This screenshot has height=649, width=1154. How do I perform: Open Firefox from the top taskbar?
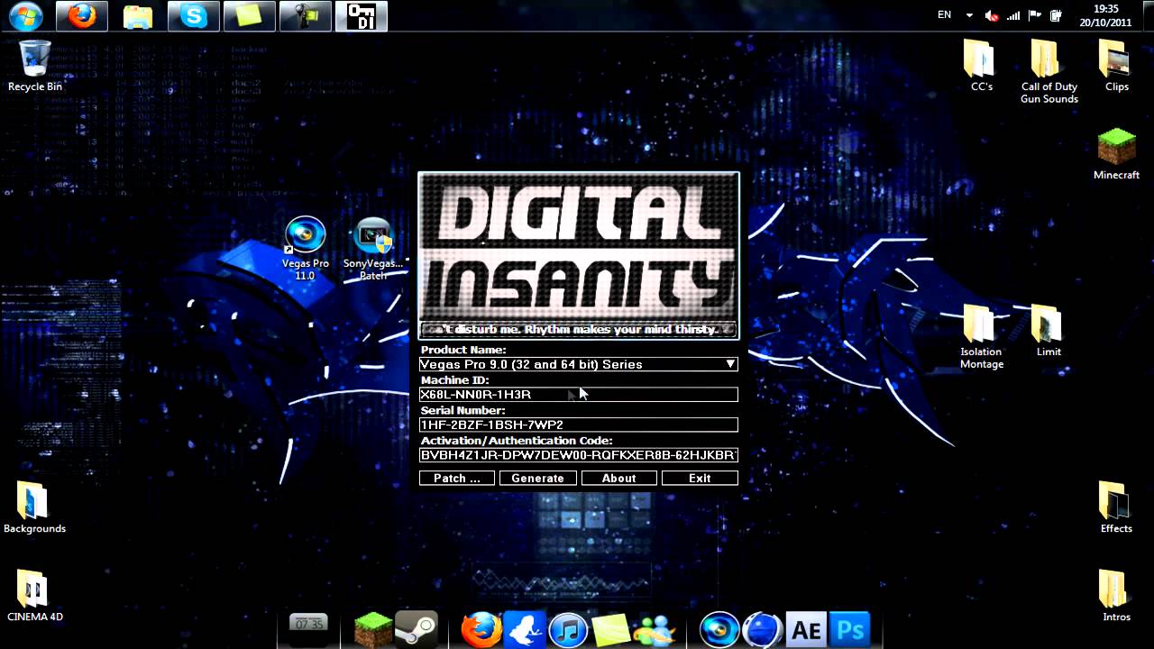81,15
